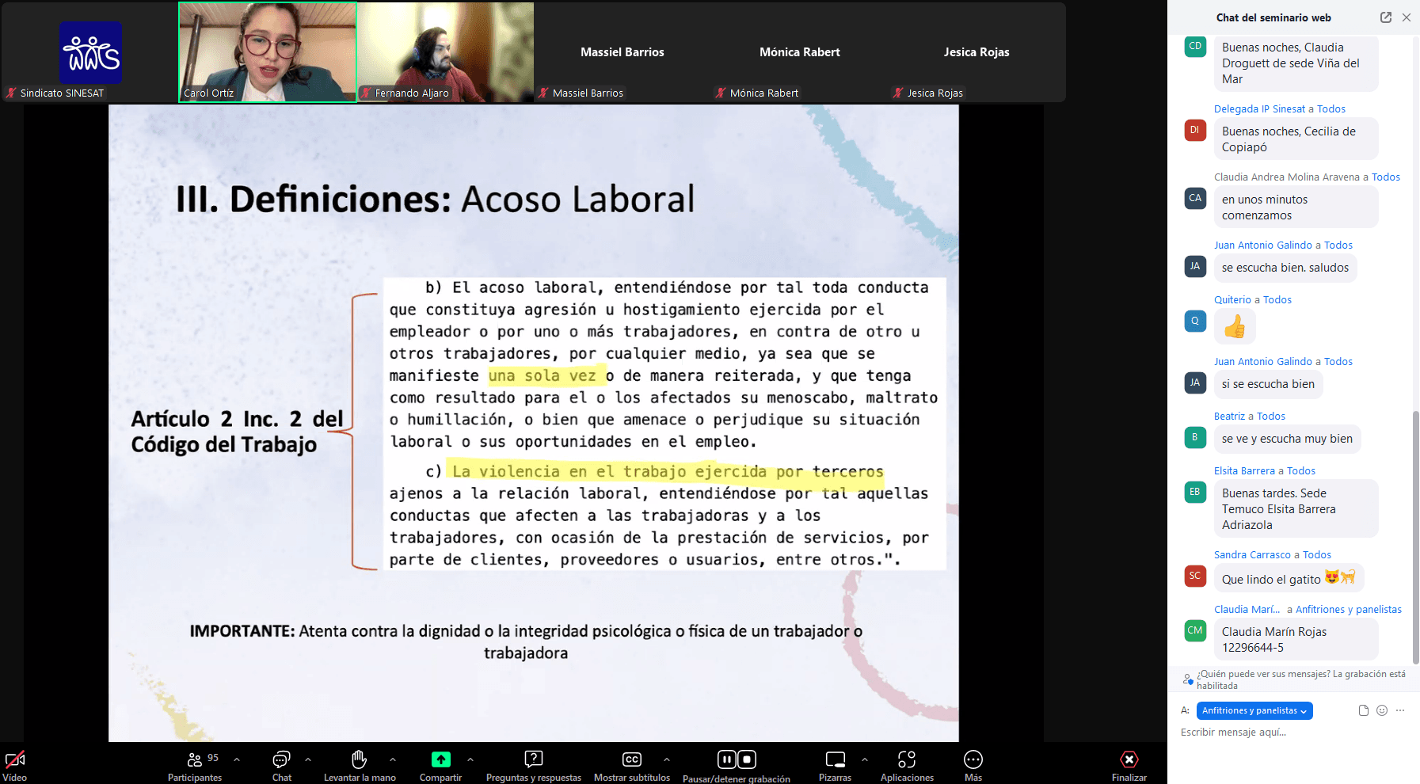Open the Pizarras whiteboard icon
1420x784 pixels.
pos(835,760)
